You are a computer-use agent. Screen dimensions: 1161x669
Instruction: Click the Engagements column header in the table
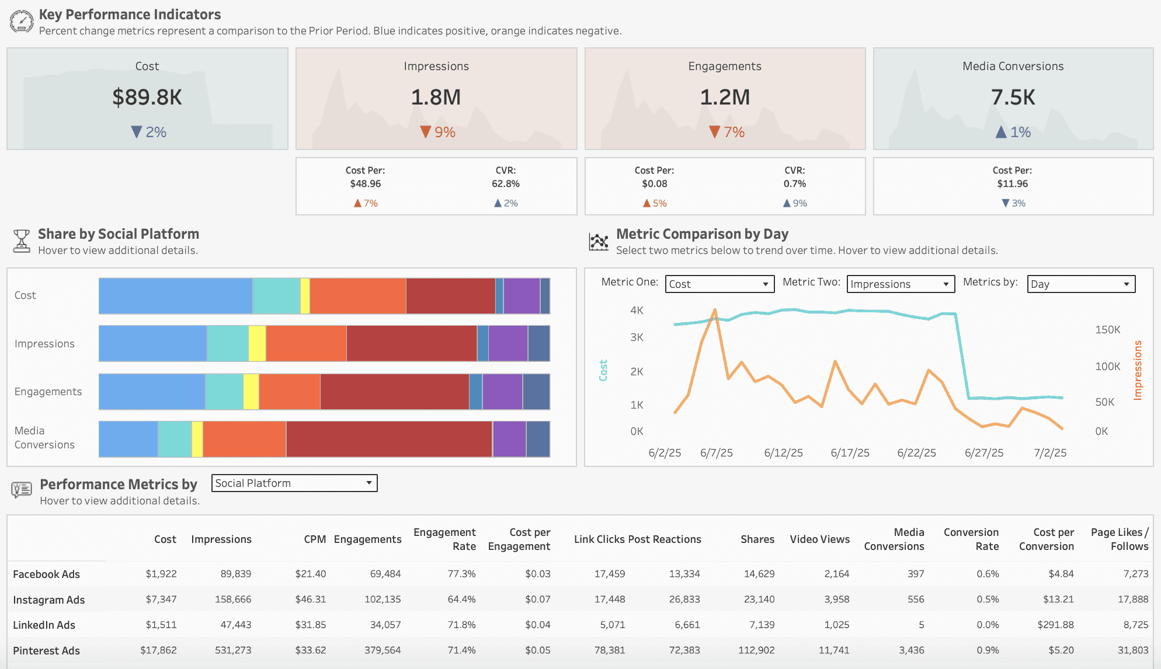pos(368,539)
